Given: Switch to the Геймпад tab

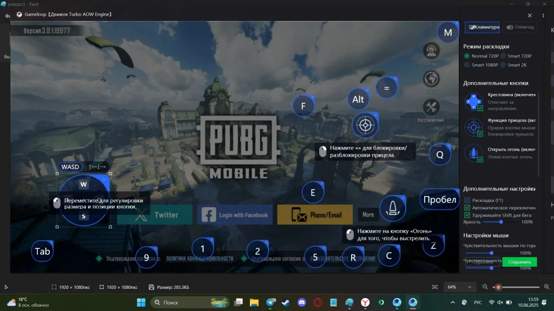Looking at the screenshot, I should click(520, 27).
